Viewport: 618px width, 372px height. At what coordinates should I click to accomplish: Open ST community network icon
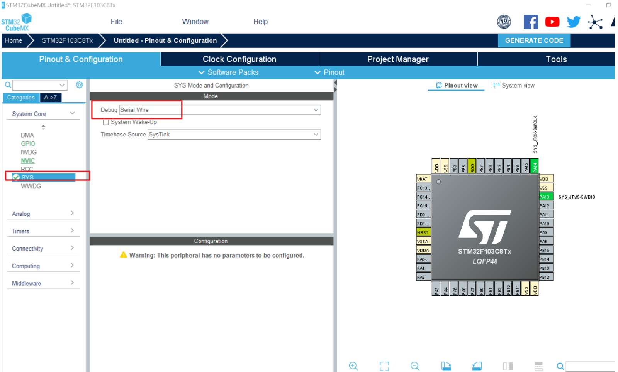pos(595,22)
